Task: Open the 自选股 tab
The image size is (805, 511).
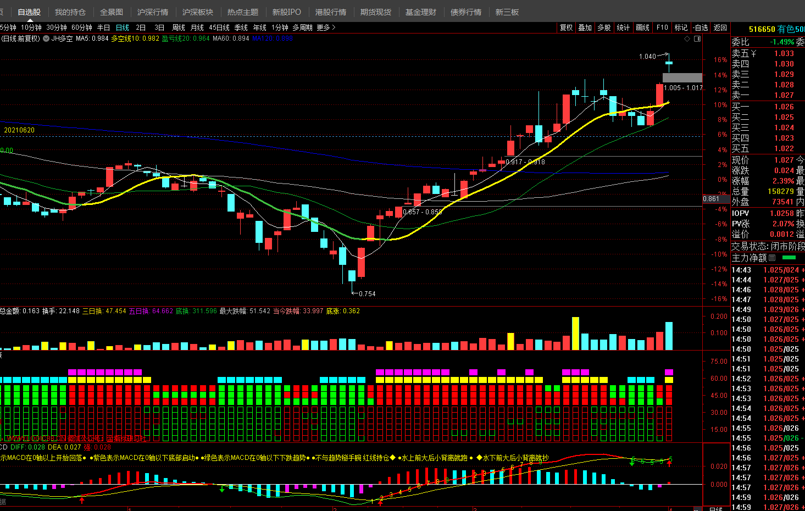Action: coord(29,12)
